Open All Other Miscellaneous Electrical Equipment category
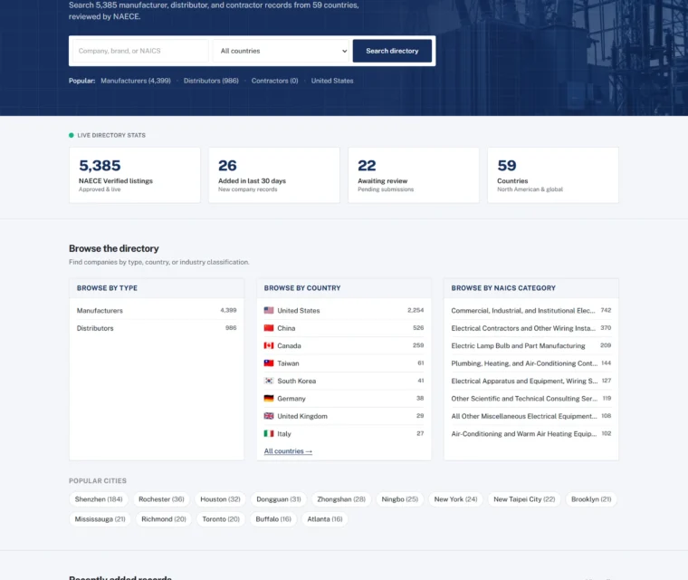The image size is (688, 580). 531,416
